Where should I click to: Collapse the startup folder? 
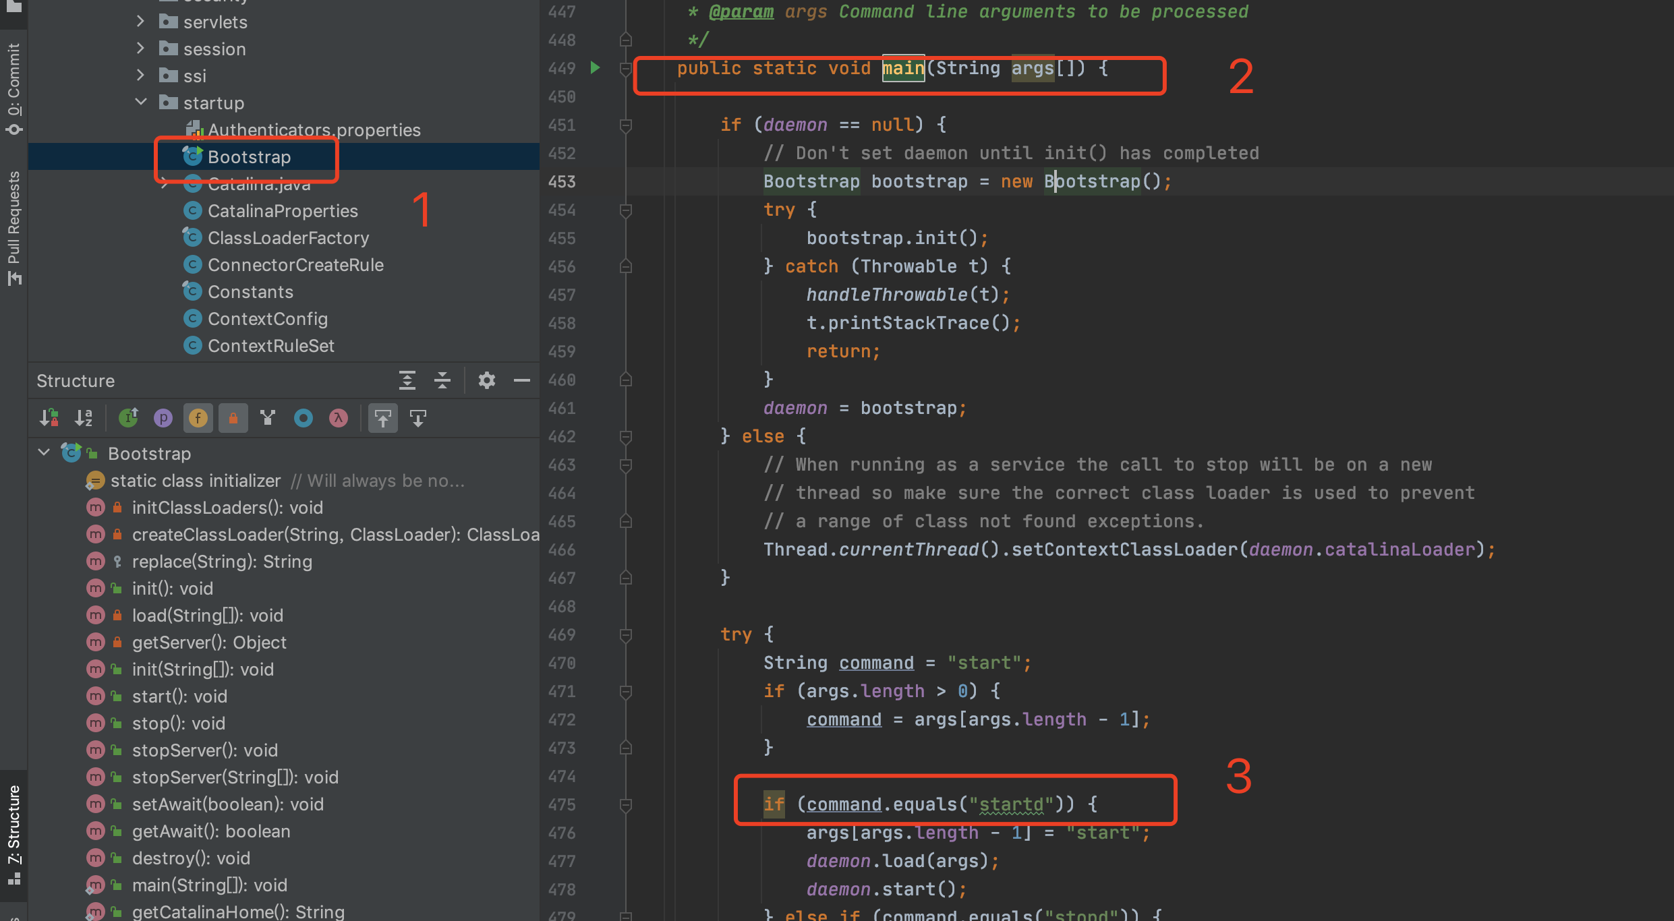click(x=140, y=102)
